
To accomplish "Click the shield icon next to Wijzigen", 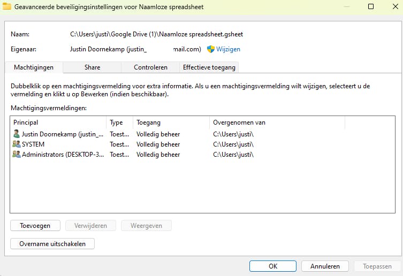I will (x=211, y=49).
